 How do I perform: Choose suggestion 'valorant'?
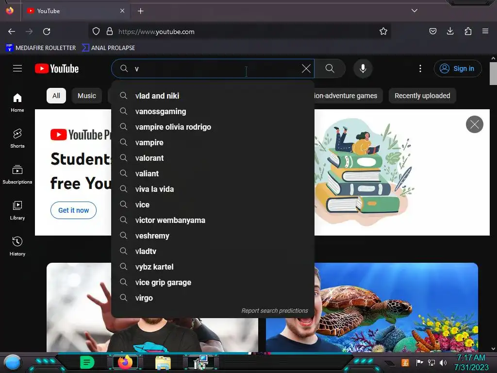213,158
